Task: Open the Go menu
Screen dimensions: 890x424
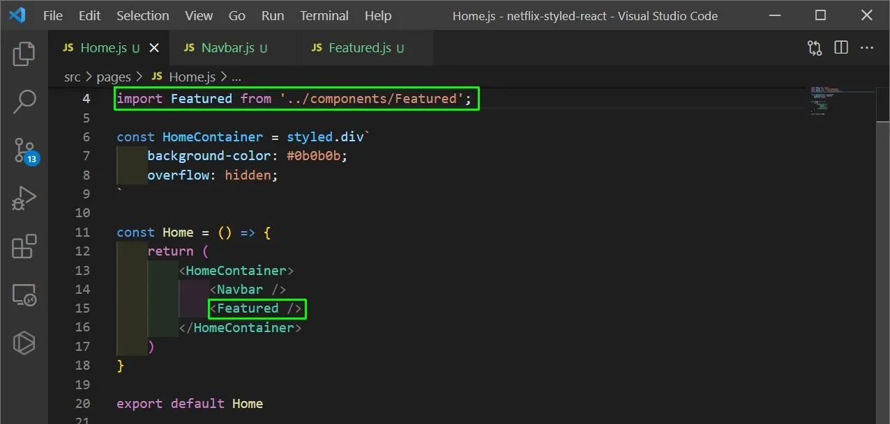Action: click(x=237, y=15)
